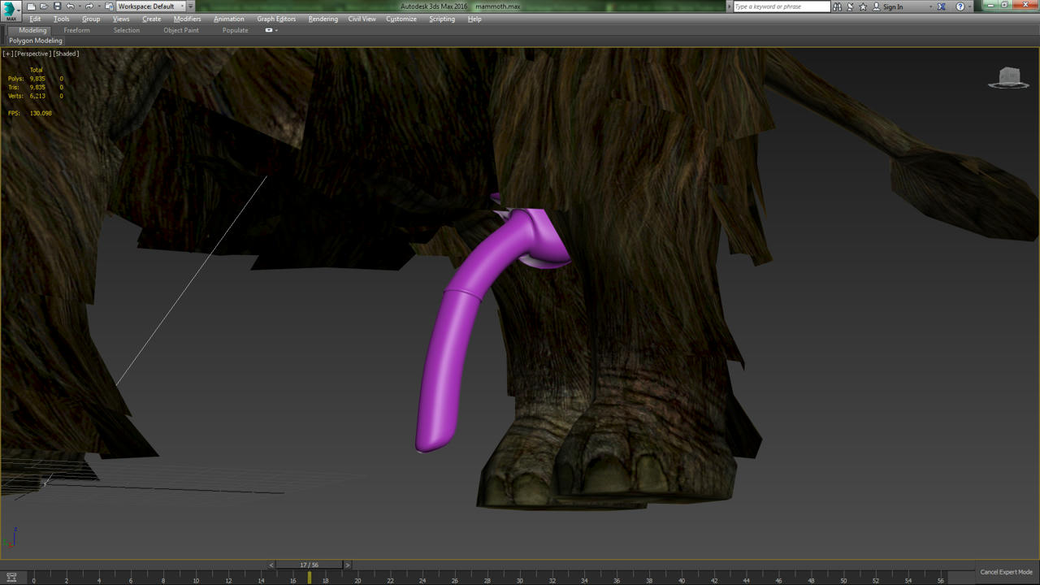Image resolution: width=1040 pixels, height=585 pixels.
Task: Undo the last scene operation
Action: [x=70, y=6]
